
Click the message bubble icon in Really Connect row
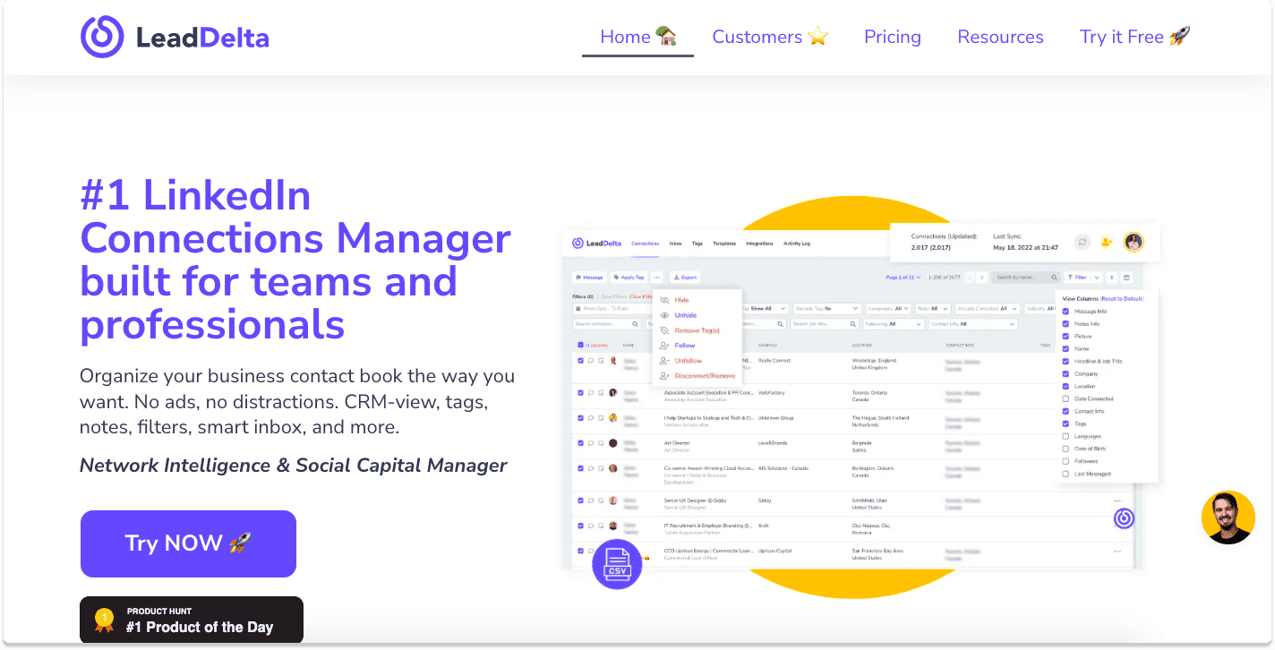[591, 361]
